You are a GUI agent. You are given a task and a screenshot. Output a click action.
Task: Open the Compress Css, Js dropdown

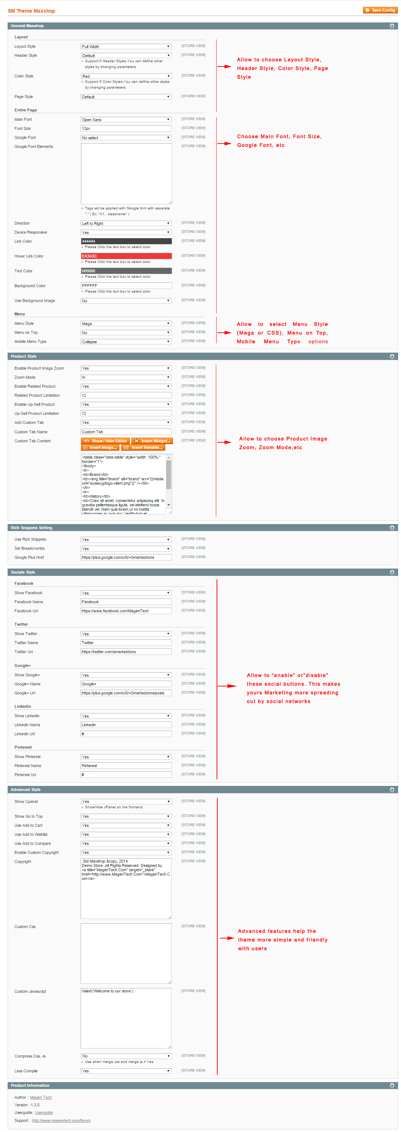click(126, 1056)
